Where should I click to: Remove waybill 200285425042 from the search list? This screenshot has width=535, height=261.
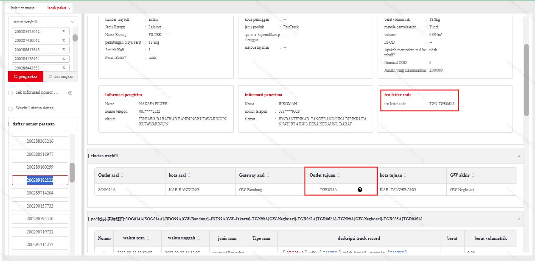pyautogui.click(x=63, y=31)
